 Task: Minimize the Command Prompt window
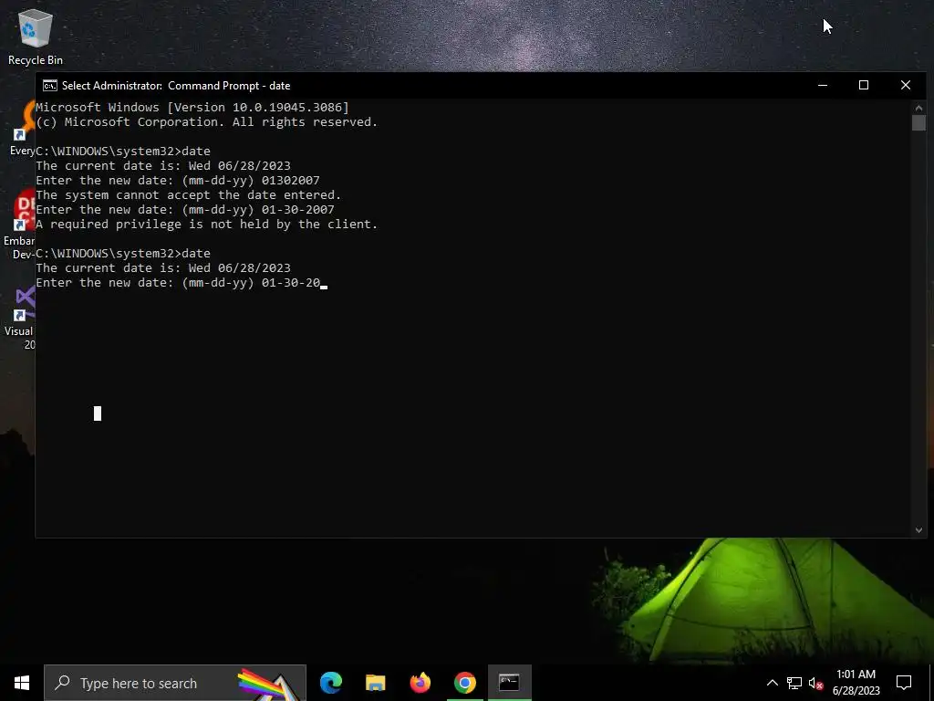click(823, 85)
